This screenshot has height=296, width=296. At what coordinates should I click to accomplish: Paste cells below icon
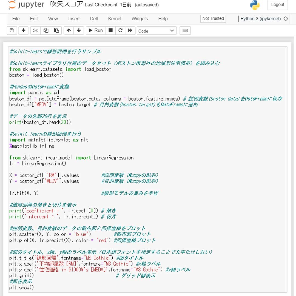coord(56,30)
